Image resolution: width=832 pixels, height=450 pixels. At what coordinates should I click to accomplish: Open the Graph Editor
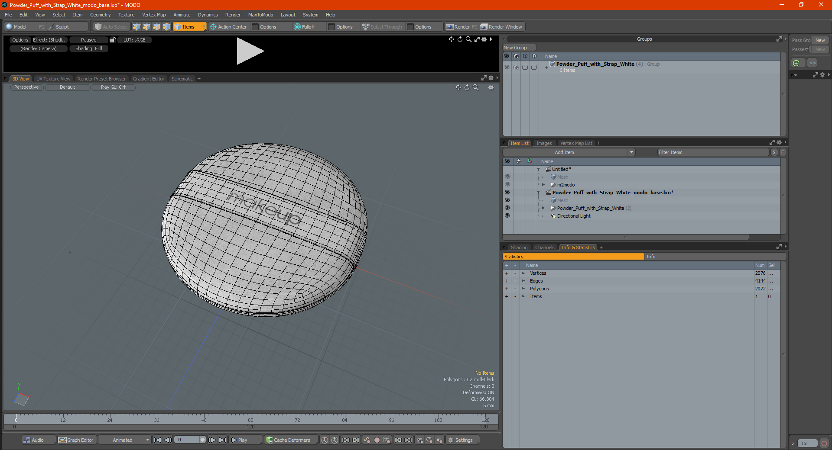(x=76, y=440)
